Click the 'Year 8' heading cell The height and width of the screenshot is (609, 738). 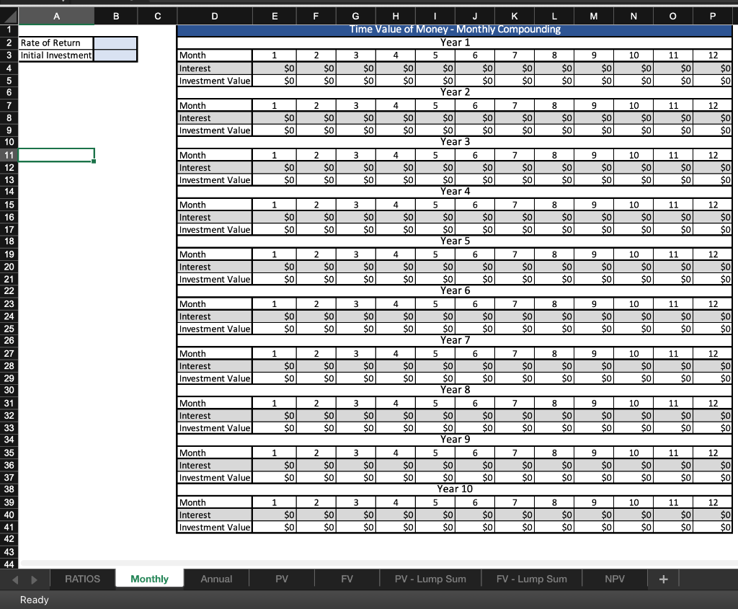pos(455,390)
